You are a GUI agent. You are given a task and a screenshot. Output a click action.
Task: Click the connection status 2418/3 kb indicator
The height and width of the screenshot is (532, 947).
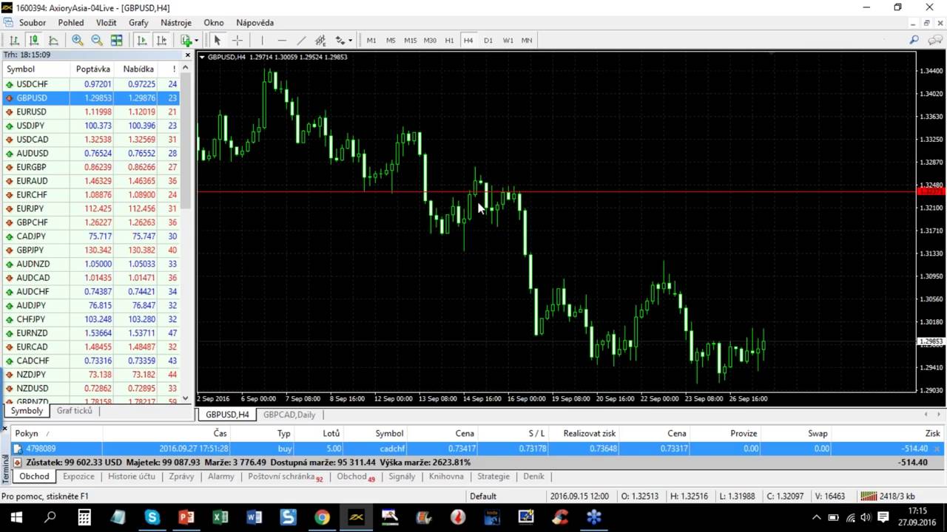(888, 496)
